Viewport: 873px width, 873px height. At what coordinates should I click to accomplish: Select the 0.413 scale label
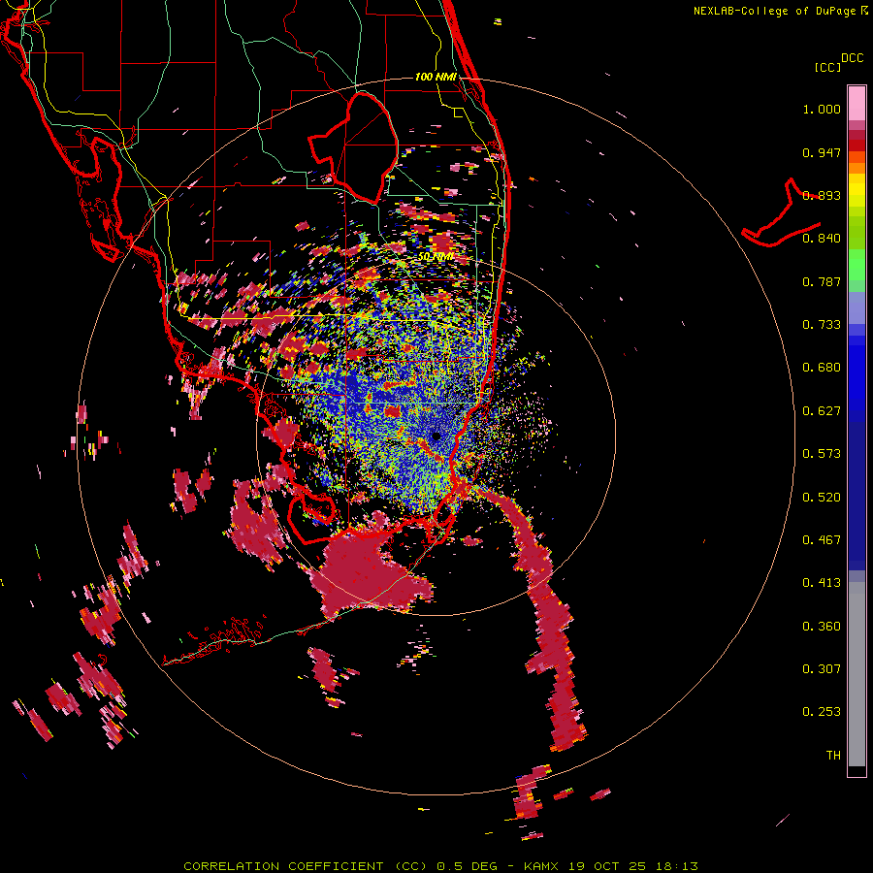pos(822,583)
